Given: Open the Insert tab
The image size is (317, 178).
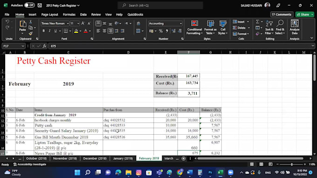Looking at the screenshot, I should pyautogui.click(x=32, y=14).
